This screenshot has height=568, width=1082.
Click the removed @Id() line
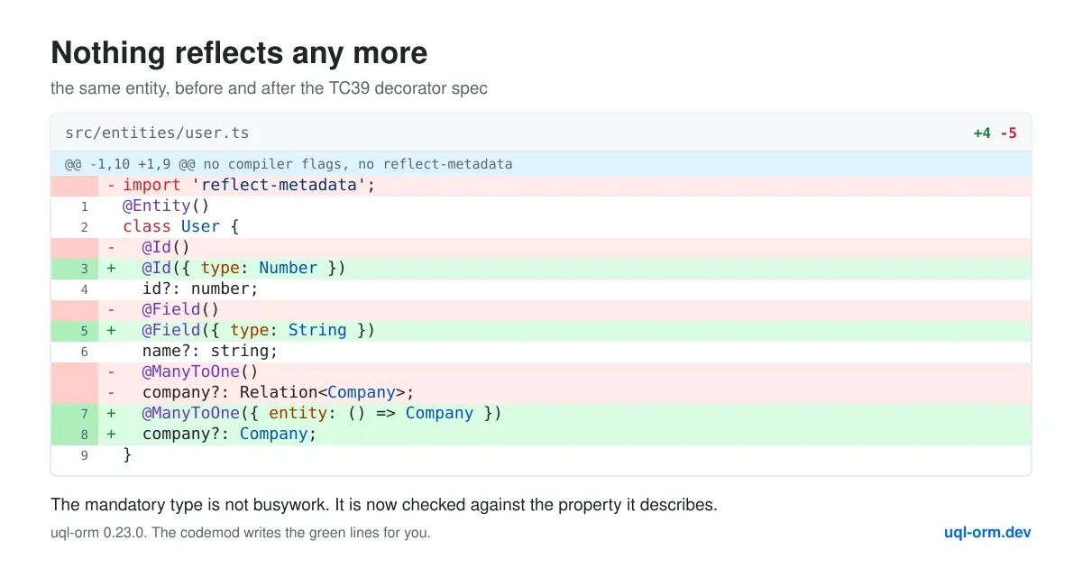[x=541, y=247]
